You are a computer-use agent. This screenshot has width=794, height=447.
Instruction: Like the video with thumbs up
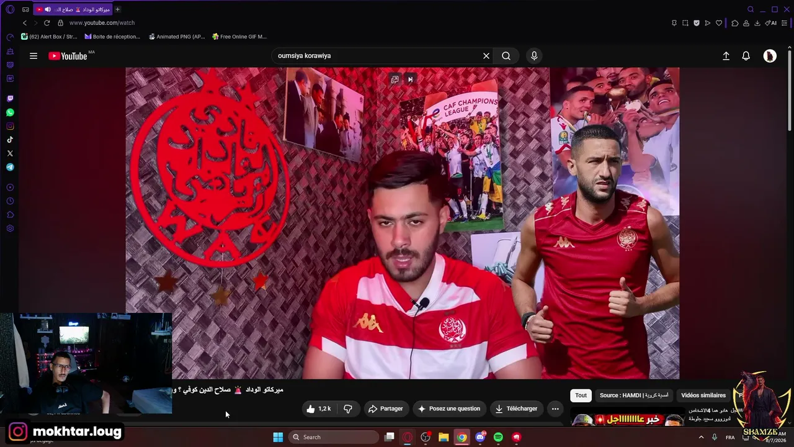coord(319,409)
